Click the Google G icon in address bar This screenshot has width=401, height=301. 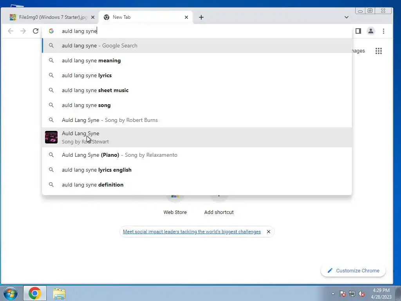[51, 31]
